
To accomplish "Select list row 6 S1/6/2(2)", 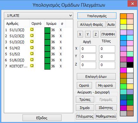I will 38,60.
